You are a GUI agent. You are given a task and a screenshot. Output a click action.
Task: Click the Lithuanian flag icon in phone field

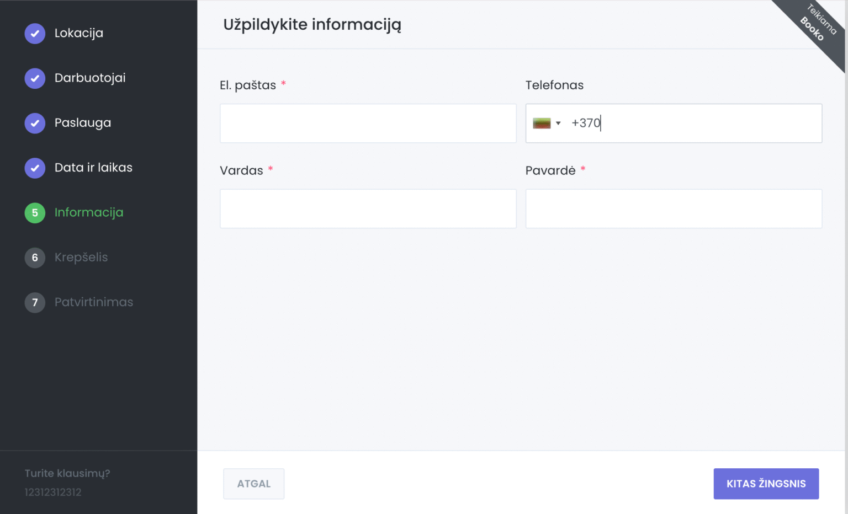pos(542,123)
